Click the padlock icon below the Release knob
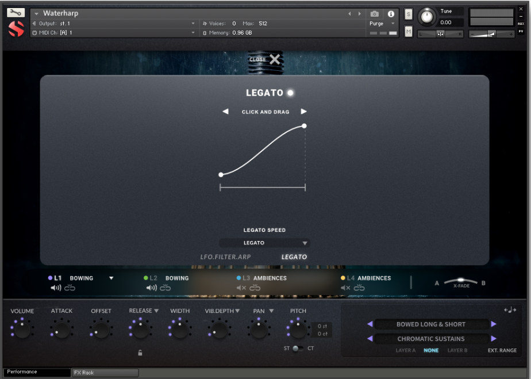The image size is (531, 379). pos(140,353)
